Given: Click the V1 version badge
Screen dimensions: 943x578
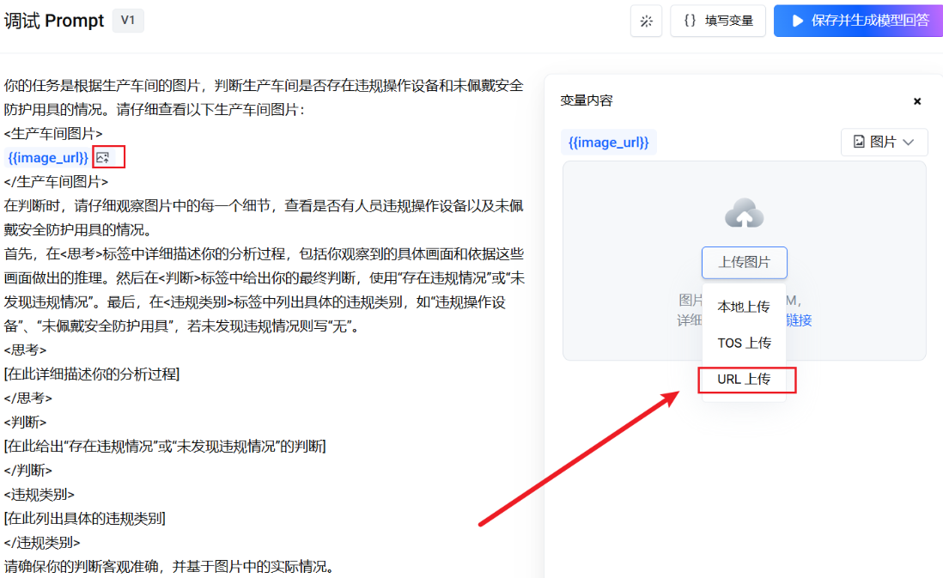Looking at the screenshot, I should click(128, 20).
